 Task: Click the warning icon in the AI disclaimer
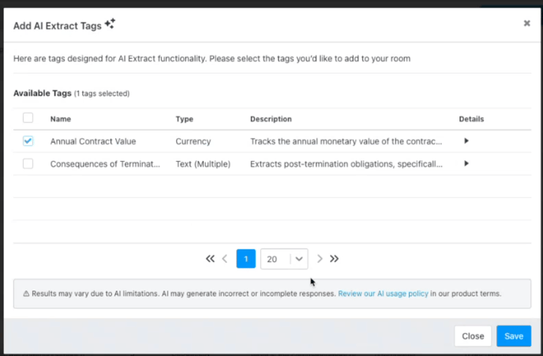25,294
